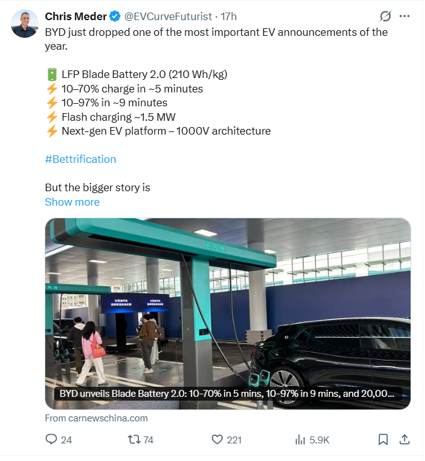Open the @EVCurveFuturist handle
The width and height of the screenshot is (425, 461).
point(165,16)
